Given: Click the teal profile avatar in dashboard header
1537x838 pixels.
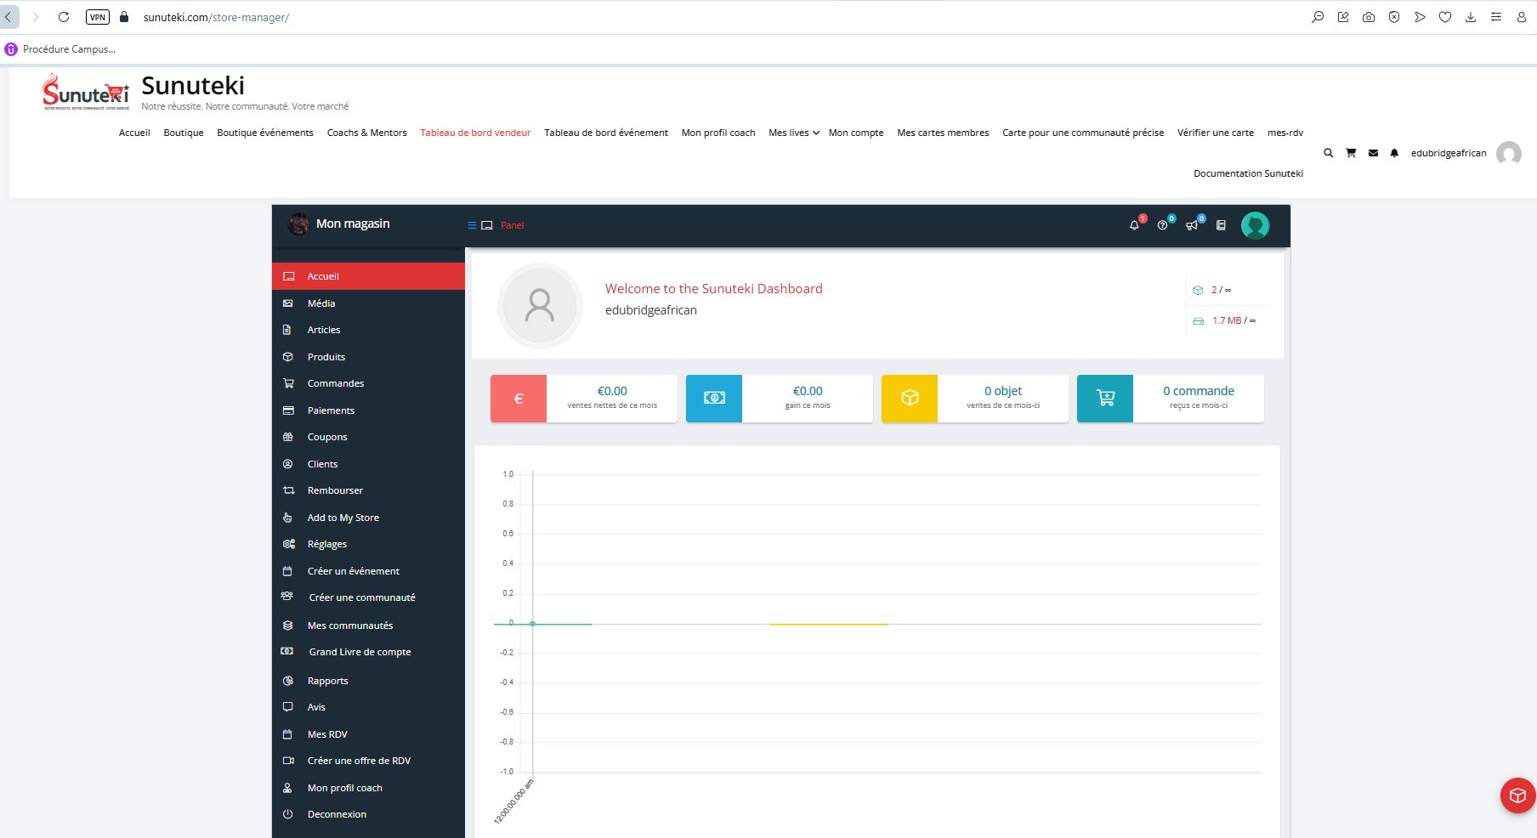Looking at the screenshot, I should [1255, 225].
